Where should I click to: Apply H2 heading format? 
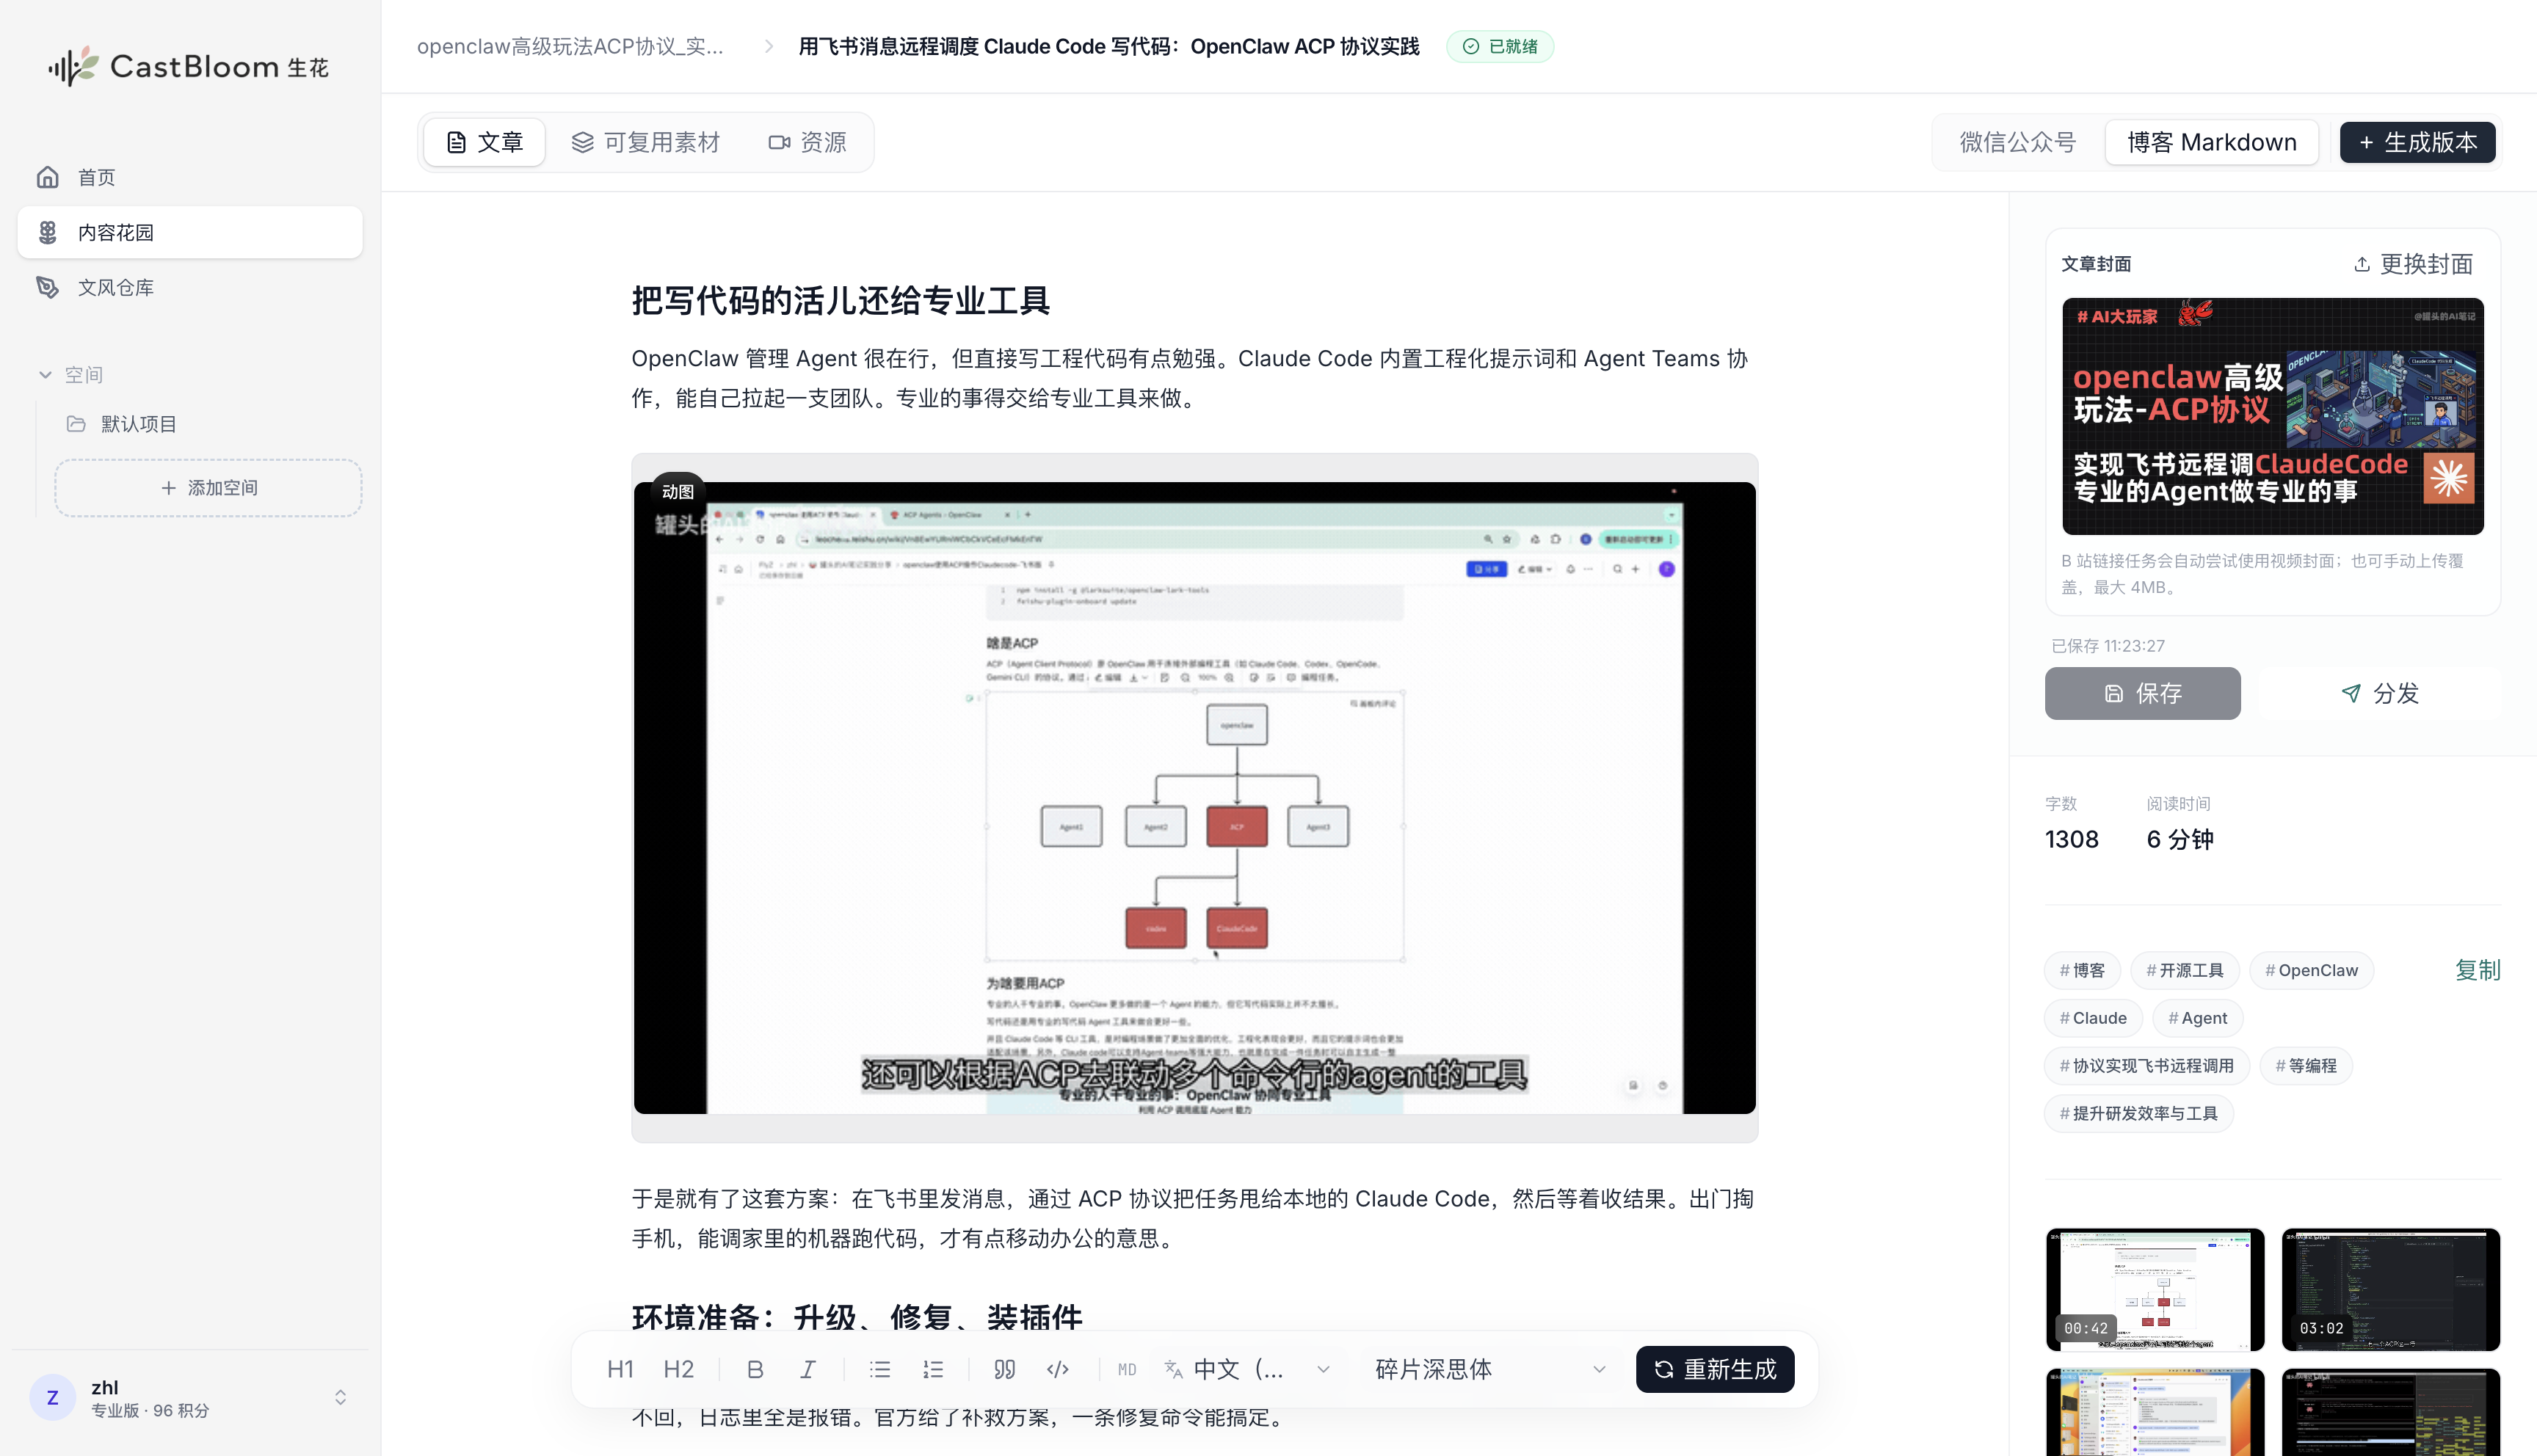pos(679,1369)
